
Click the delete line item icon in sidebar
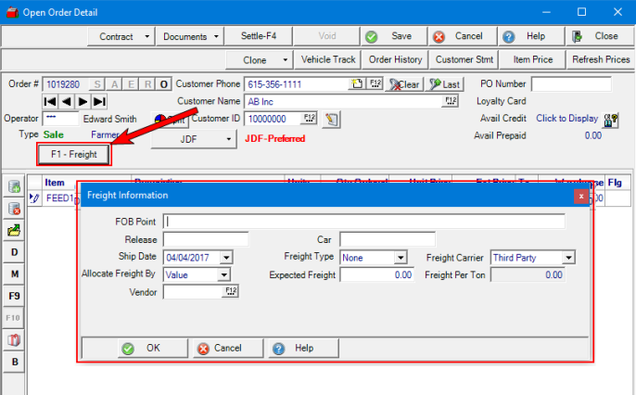pos(15,209)
